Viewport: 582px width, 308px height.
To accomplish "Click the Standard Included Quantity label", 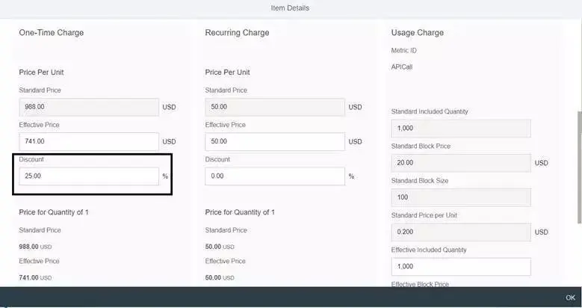I will 430,111.
